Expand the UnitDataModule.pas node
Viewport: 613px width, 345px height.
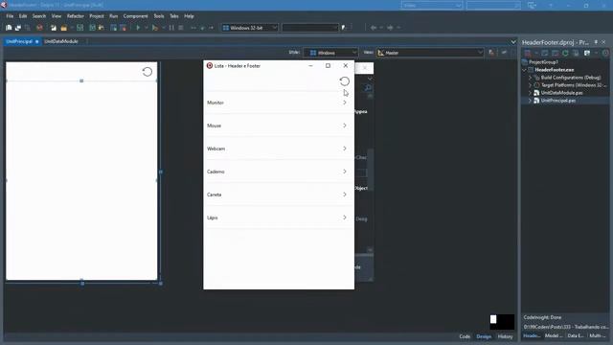pyautogui.click(x=530, y=93)
